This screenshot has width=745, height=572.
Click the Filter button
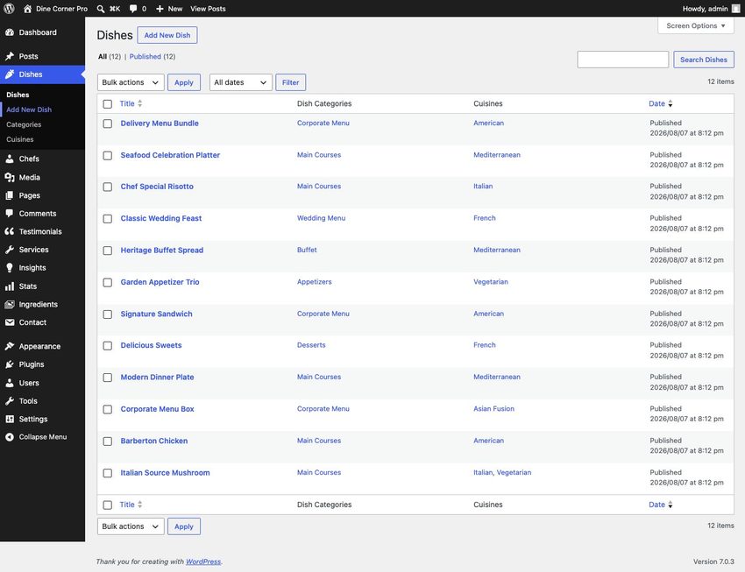tap(290, 82)
